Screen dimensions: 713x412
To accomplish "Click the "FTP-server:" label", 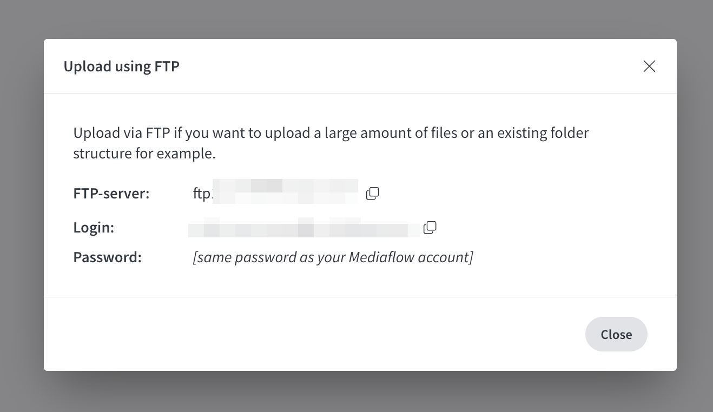I will (x=111, y=194).
